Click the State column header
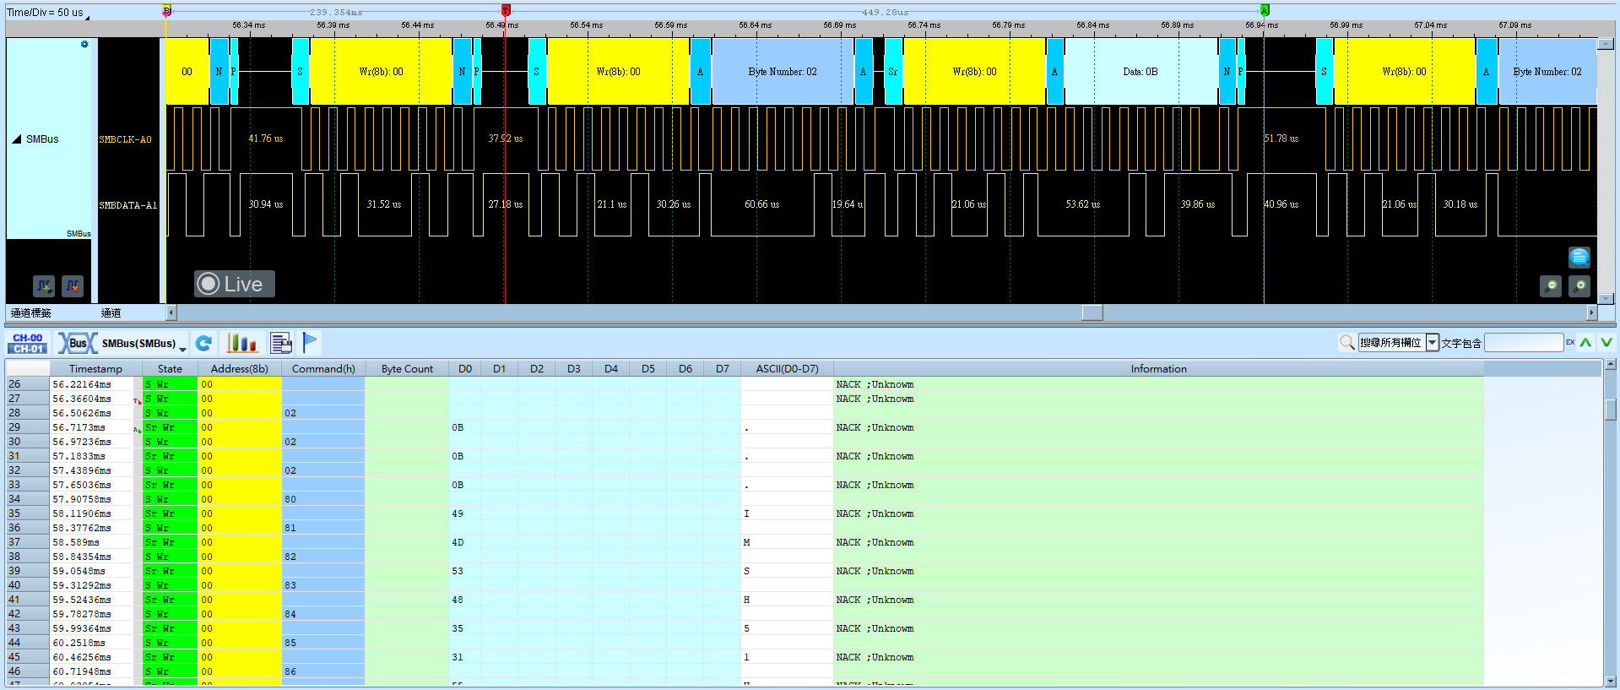1620x690 pixels. [x=170, y=369]
